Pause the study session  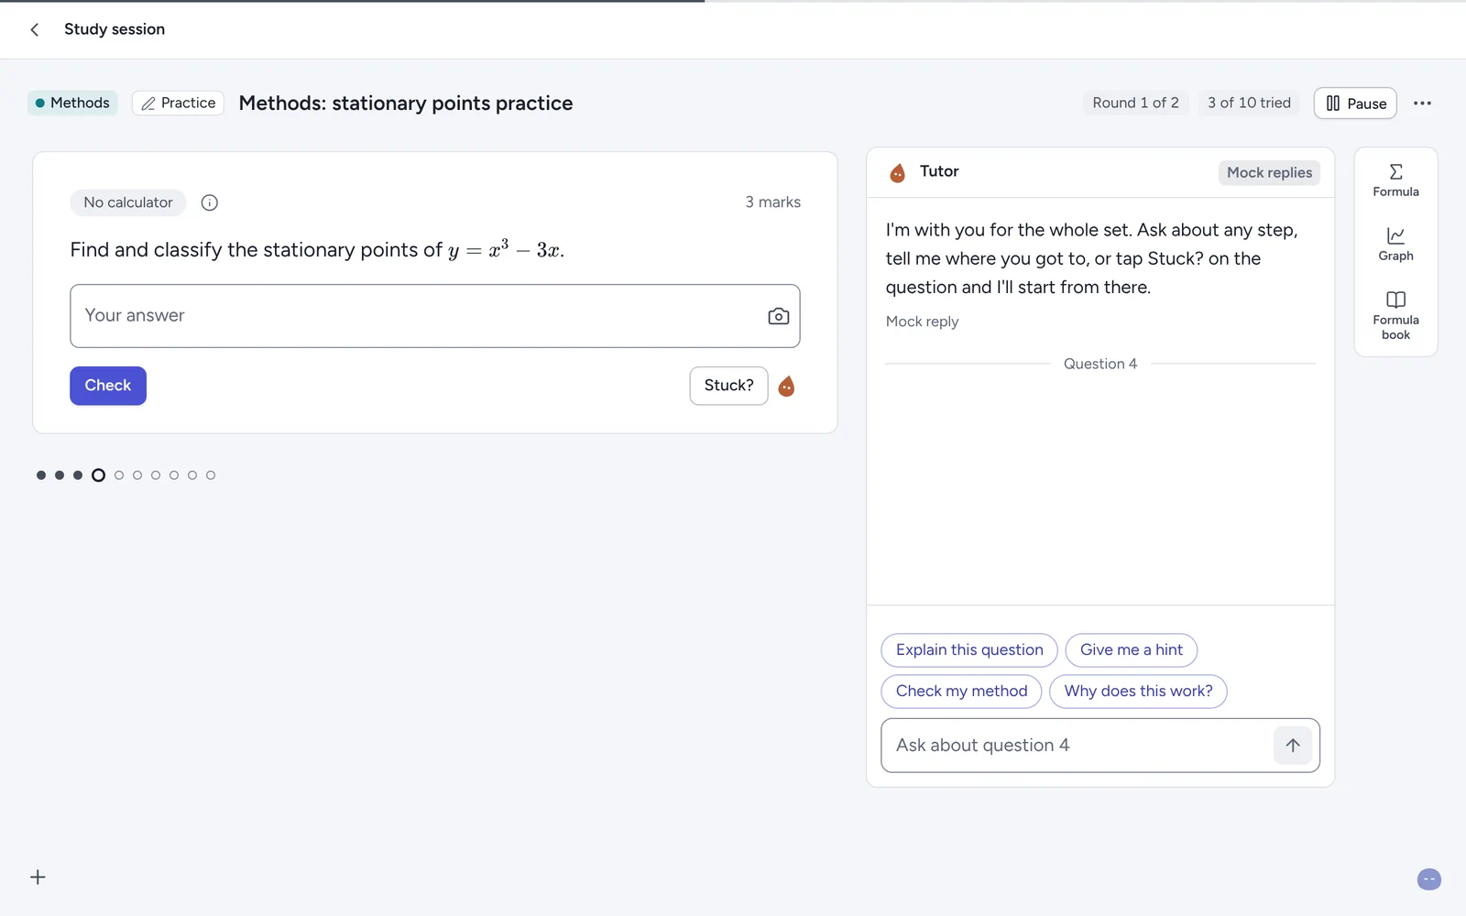click(x=1355, y=104)
